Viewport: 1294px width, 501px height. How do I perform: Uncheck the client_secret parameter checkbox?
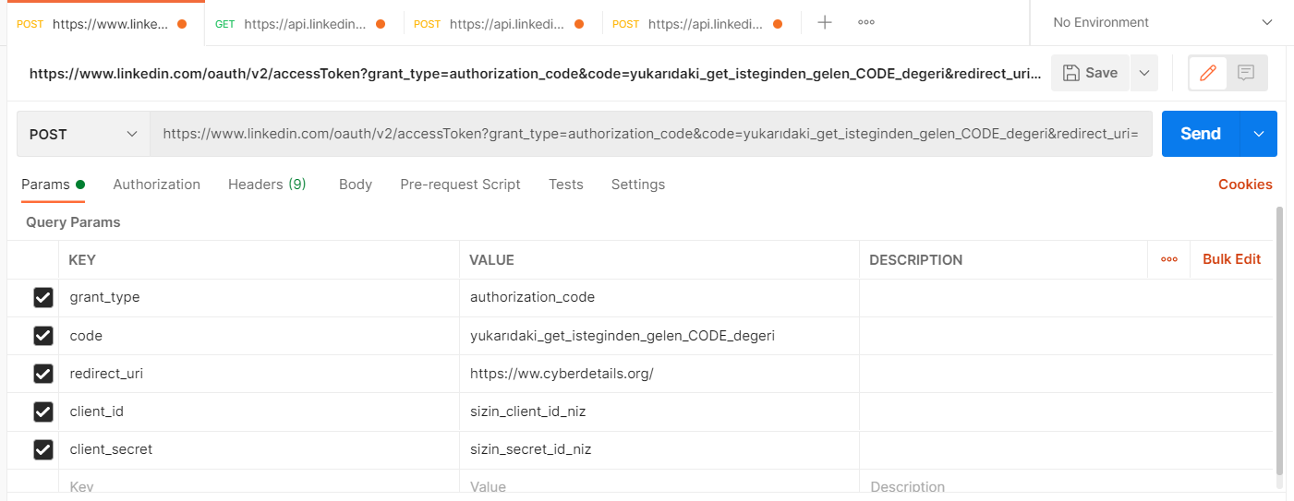tap(43, 449)
